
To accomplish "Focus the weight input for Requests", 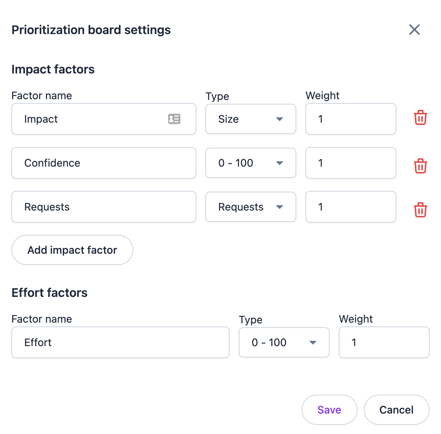I will coord(350,207).
